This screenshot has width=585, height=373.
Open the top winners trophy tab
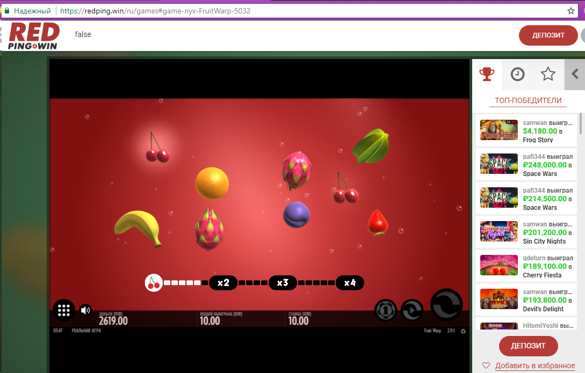[x=487, y=74]
